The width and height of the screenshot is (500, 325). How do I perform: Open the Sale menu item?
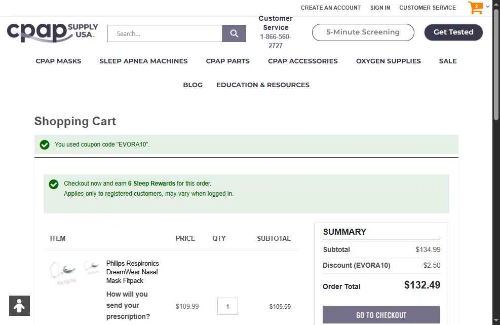coord(448,61)
